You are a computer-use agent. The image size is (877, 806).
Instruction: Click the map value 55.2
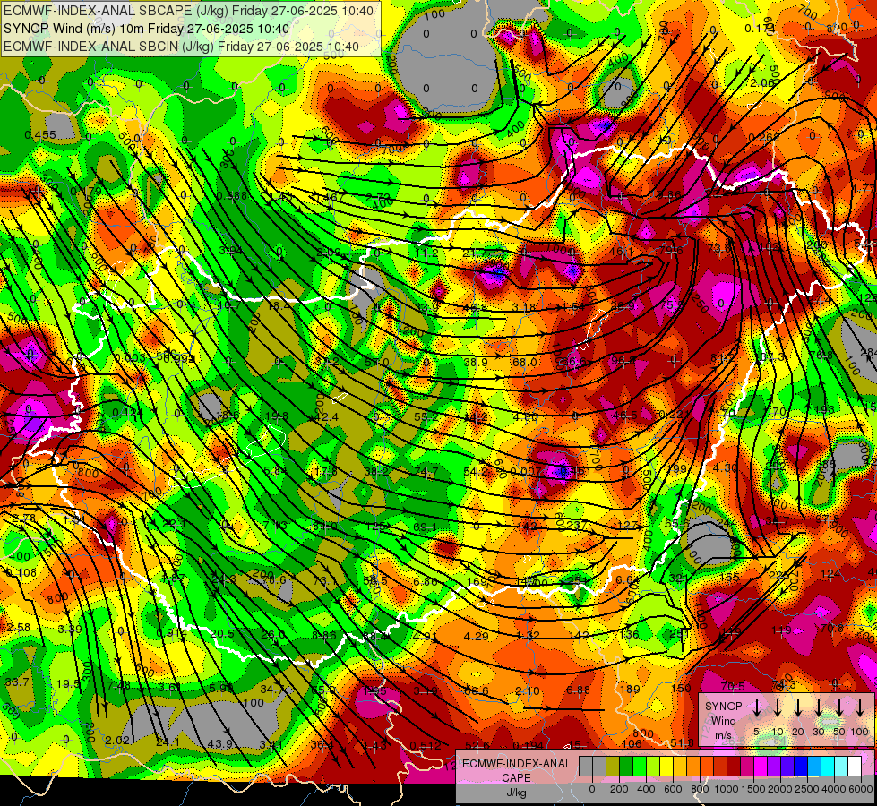tap(426, 416)
